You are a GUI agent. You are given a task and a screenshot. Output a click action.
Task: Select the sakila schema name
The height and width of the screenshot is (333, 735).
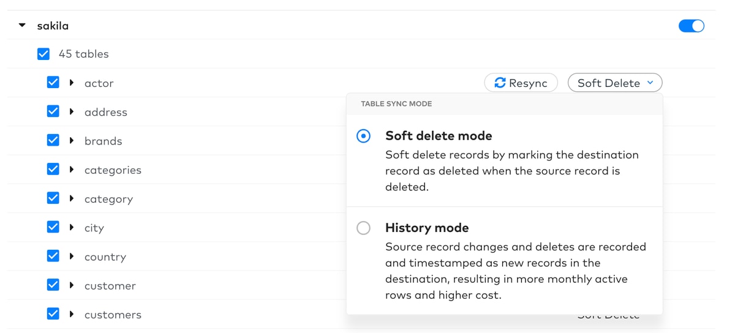click(53, 26)
